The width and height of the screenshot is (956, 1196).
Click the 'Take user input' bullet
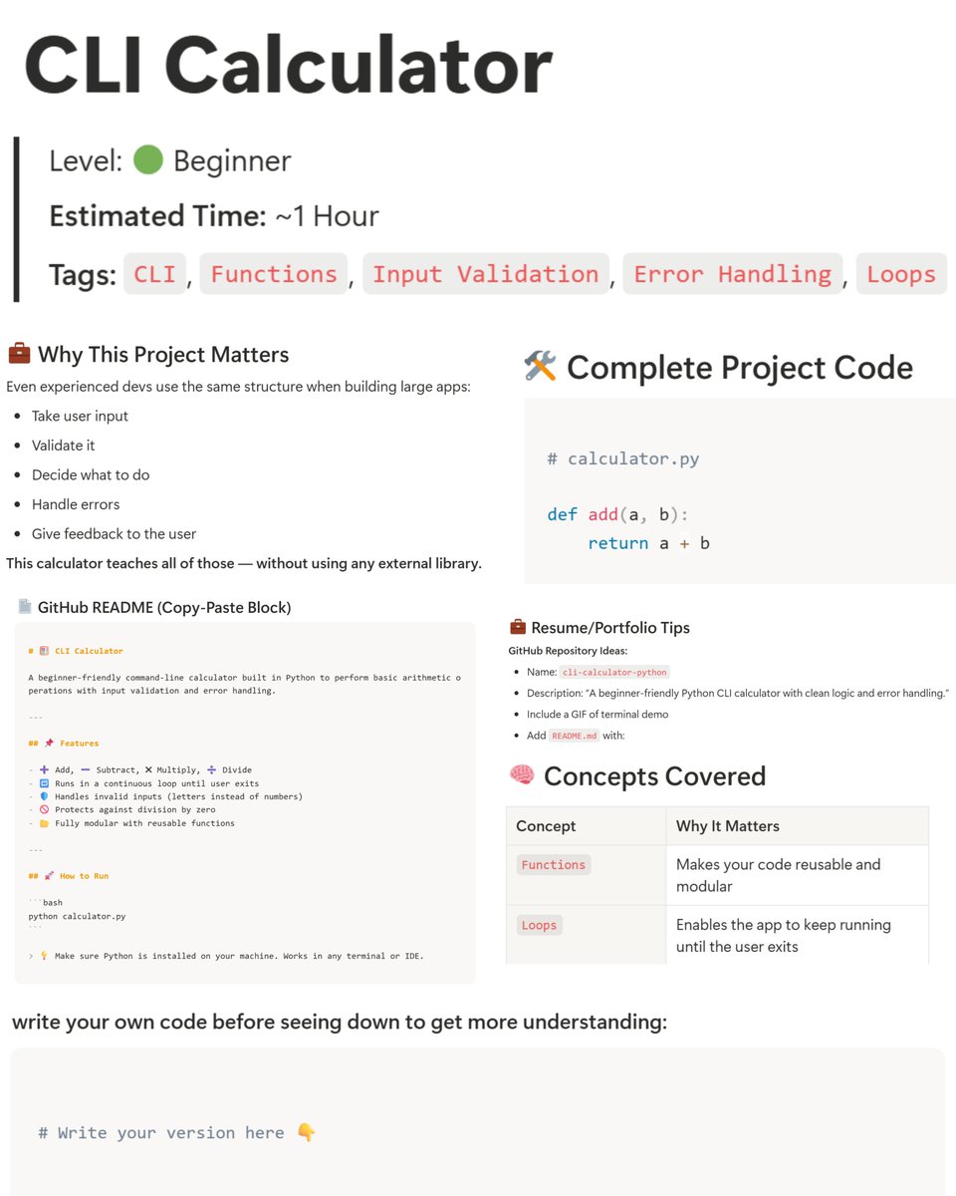(x=80, y=416)
